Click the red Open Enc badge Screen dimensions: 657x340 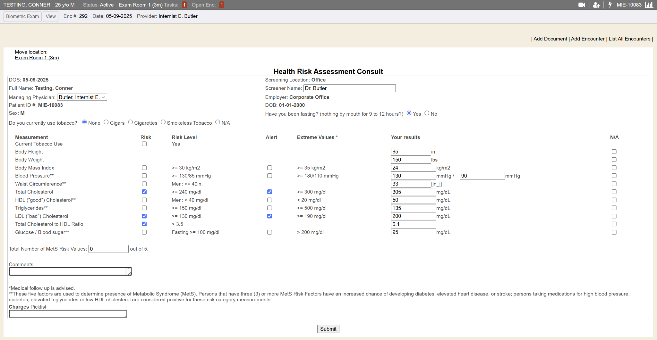[x=222, y=5]
